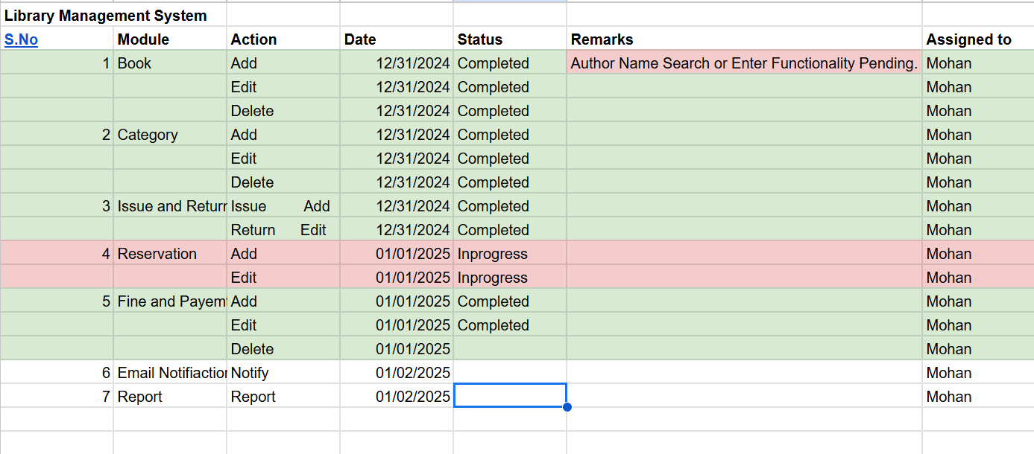This screenshot has width=1034, height=454.
Task: Select the Module header cell
Action: click(x=144, y=40)
